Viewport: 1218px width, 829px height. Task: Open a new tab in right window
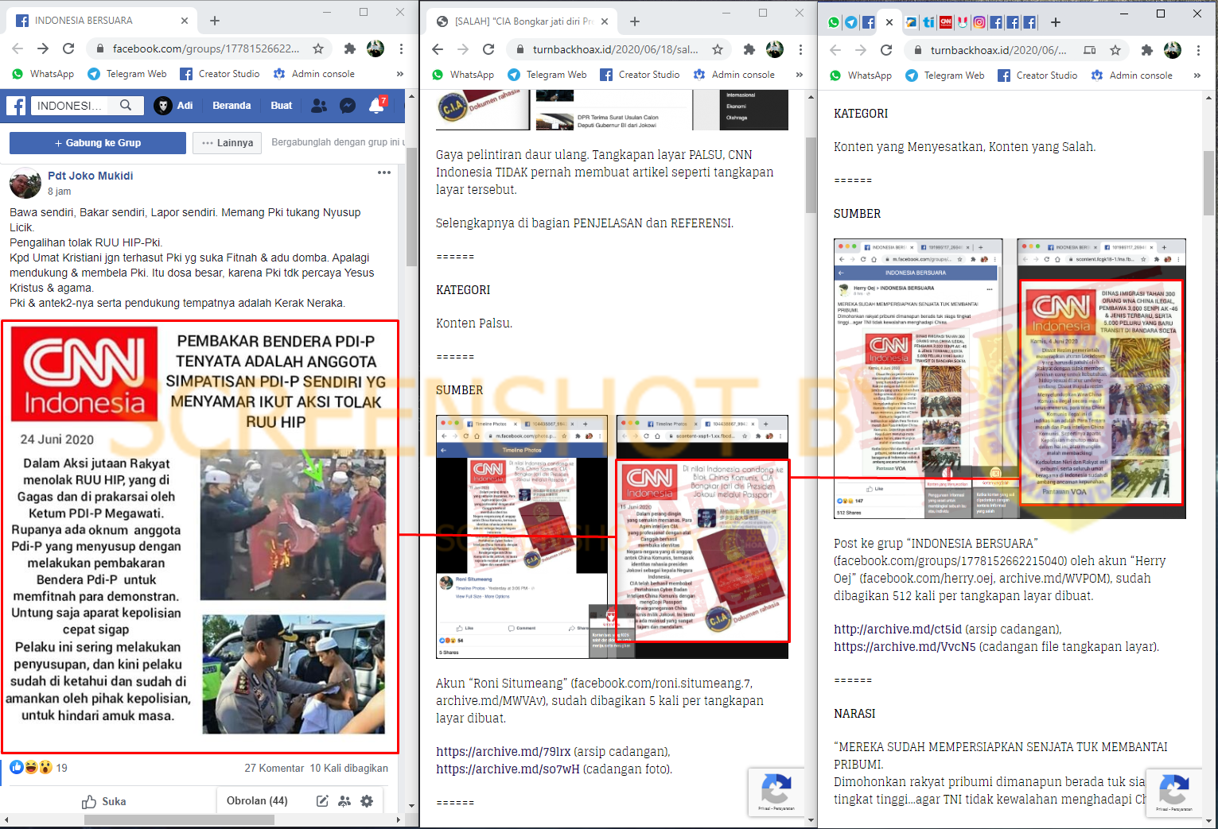tap(1056, 22)
